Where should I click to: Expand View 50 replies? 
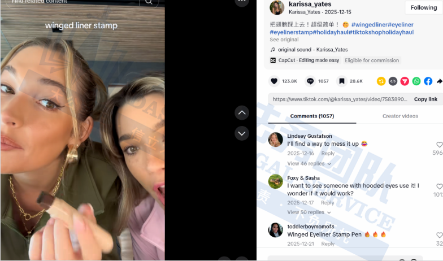coord(309,212)
